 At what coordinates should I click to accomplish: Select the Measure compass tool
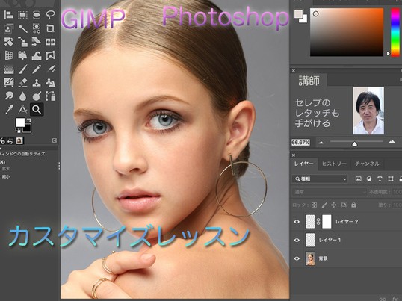pyautogui.click(x=22, y=110)
